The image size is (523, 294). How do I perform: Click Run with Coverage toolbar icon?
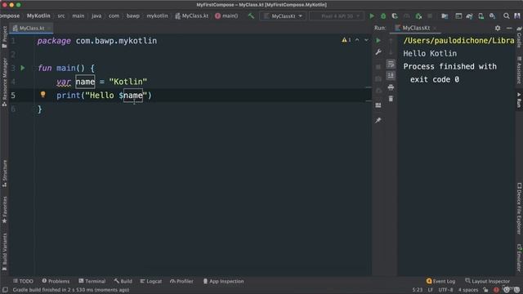(395, 16)
